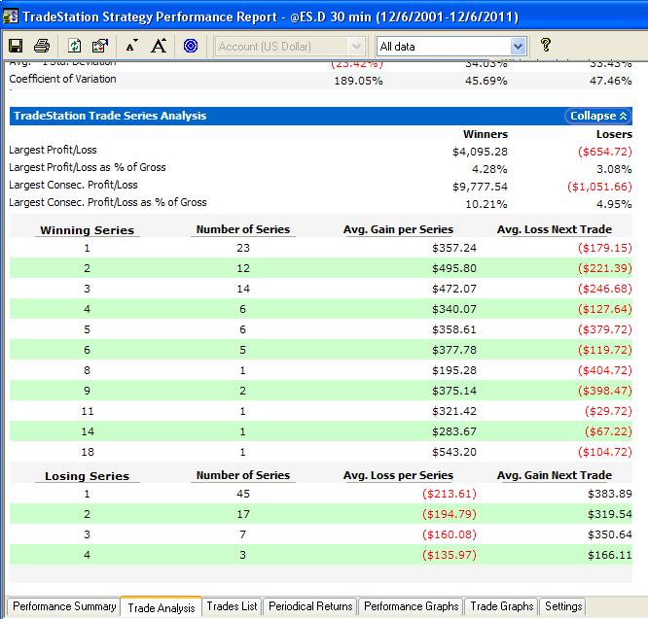Click the 10.21% winners percentage value
This screenshot has height=619, width=648.
click(x=486, y=204)
